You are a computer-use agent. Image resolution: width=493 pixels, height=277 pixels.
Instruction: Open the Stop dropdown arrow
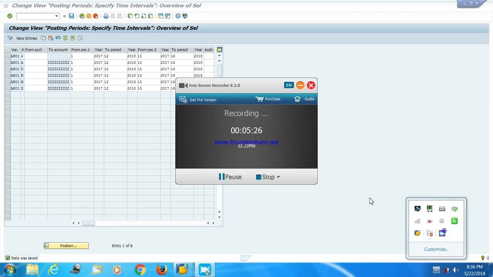tap(278, 177)
